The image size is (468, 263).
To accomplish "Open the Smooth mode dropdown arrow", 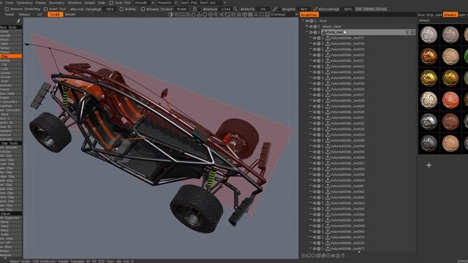I will 153,3.
